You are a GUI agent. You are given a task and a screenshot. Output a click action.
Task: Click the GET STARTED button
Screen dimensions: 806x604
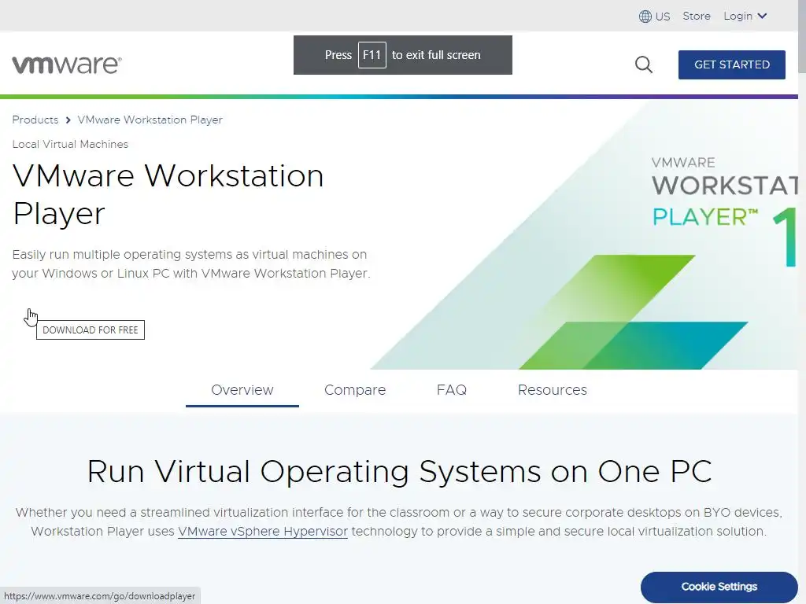[731, 64]
